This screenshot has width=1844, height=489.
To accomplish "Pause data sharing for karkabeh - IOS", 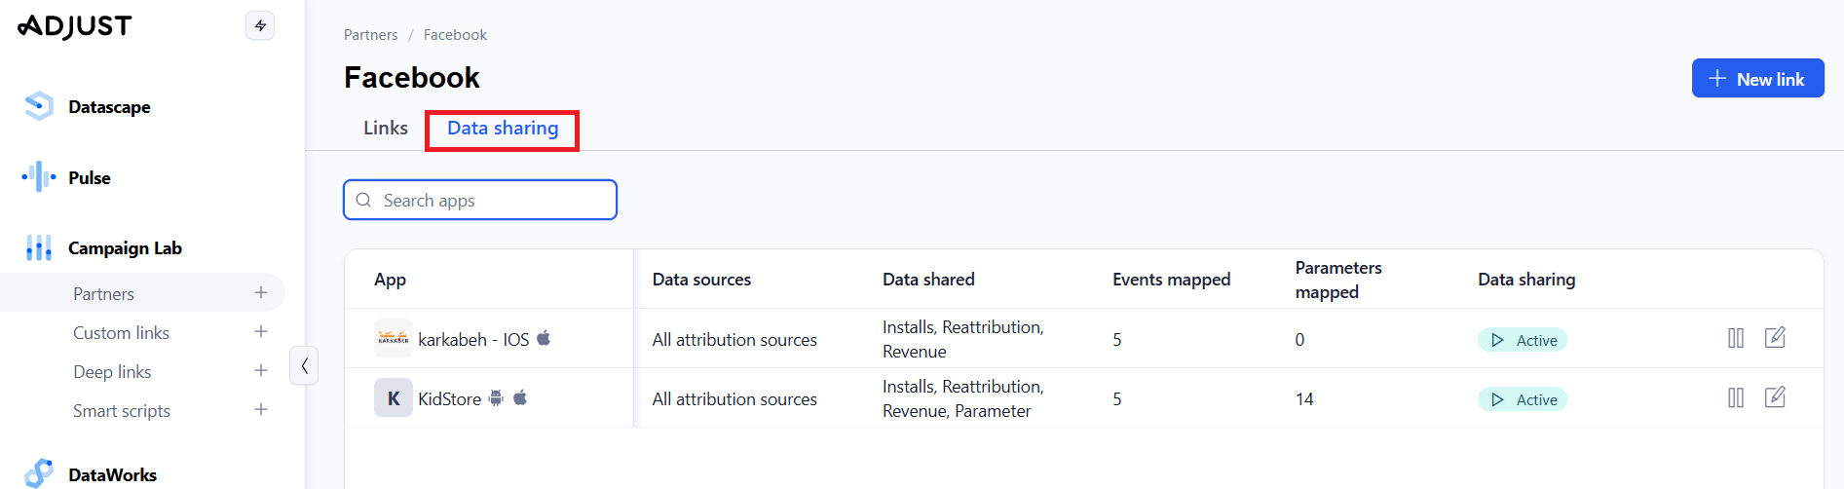I will tap(1735, 338).
